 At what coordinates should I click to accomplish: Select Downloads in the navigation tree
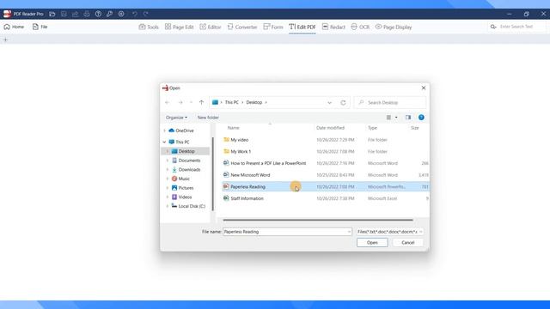(189, 170)
